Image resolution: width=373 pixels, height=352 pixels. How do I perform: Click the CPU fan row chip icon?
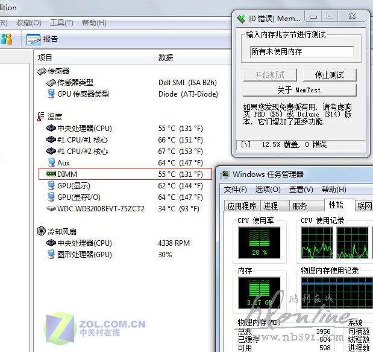[51, 243]
